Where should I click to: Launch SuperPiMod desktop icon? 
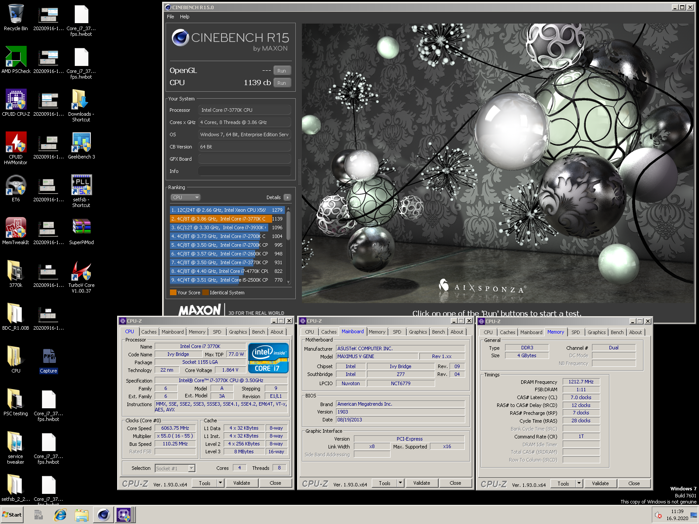pos(81,231)
